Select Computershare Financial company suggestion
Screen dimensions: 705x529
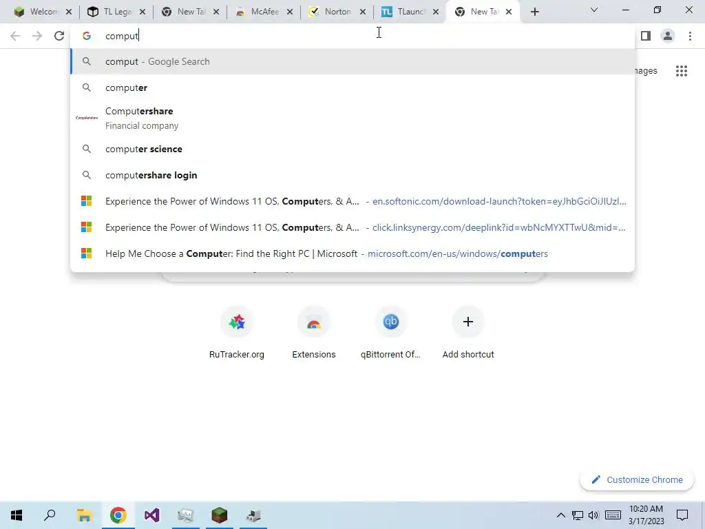click(x=352, y=118)
